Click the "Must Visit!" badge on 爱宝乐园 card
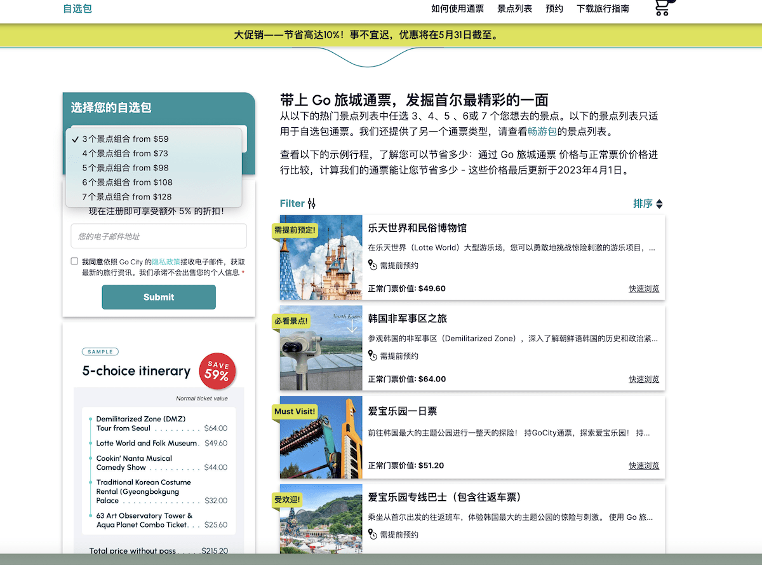The image size is (762, 565). 295,411
